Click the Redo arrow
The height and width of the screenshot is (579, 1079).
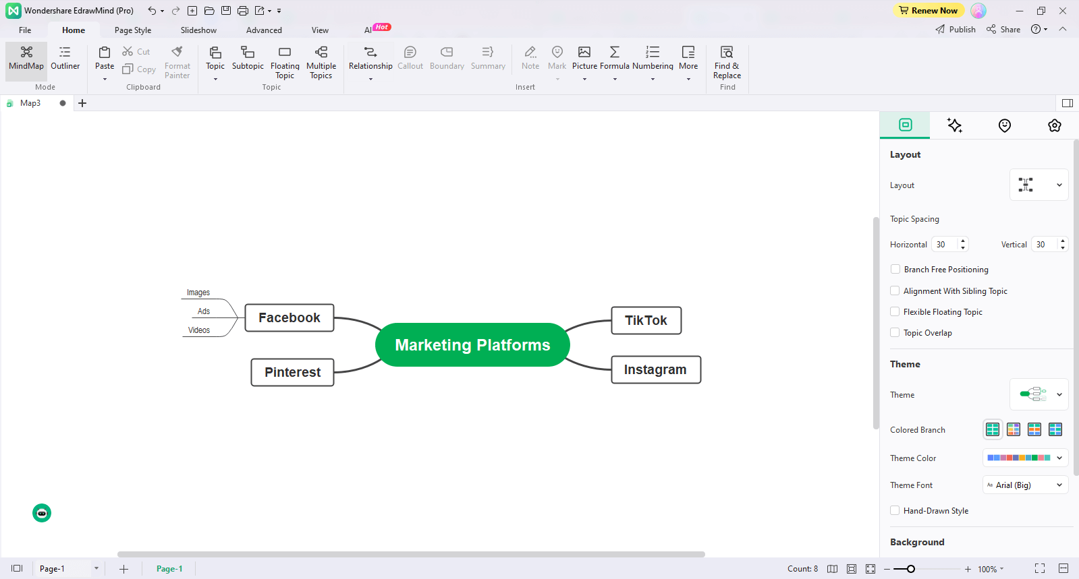tap(175, 11)
